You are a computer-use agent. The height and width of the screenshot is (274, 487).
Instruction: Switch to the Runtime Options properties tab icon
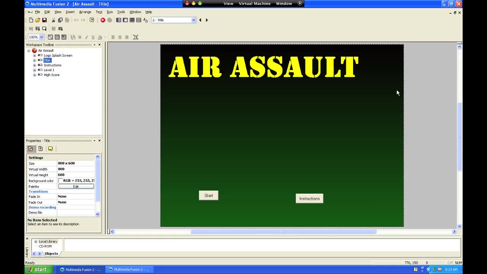click(40, 149)
